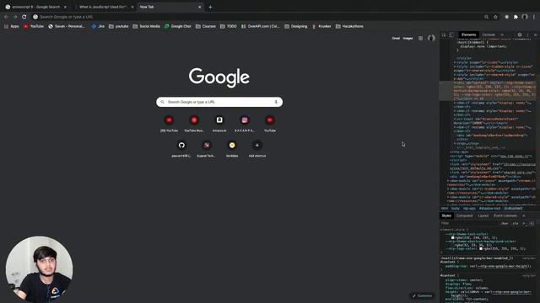Select the Styles tab
Viewport: 540px width, 303px height.
coord(446,215)
